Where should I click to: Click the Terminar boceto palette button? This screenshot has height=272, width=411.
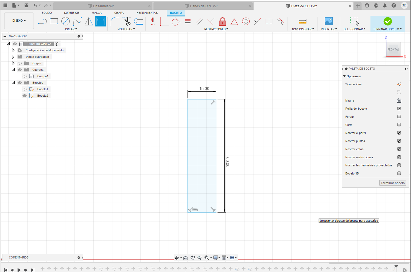tap(393, 183)
